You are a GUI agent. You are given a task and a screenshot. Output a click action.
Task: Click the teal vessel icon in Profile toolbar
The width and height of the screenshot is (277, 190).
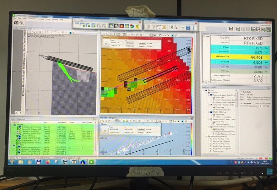pos(70,32)
